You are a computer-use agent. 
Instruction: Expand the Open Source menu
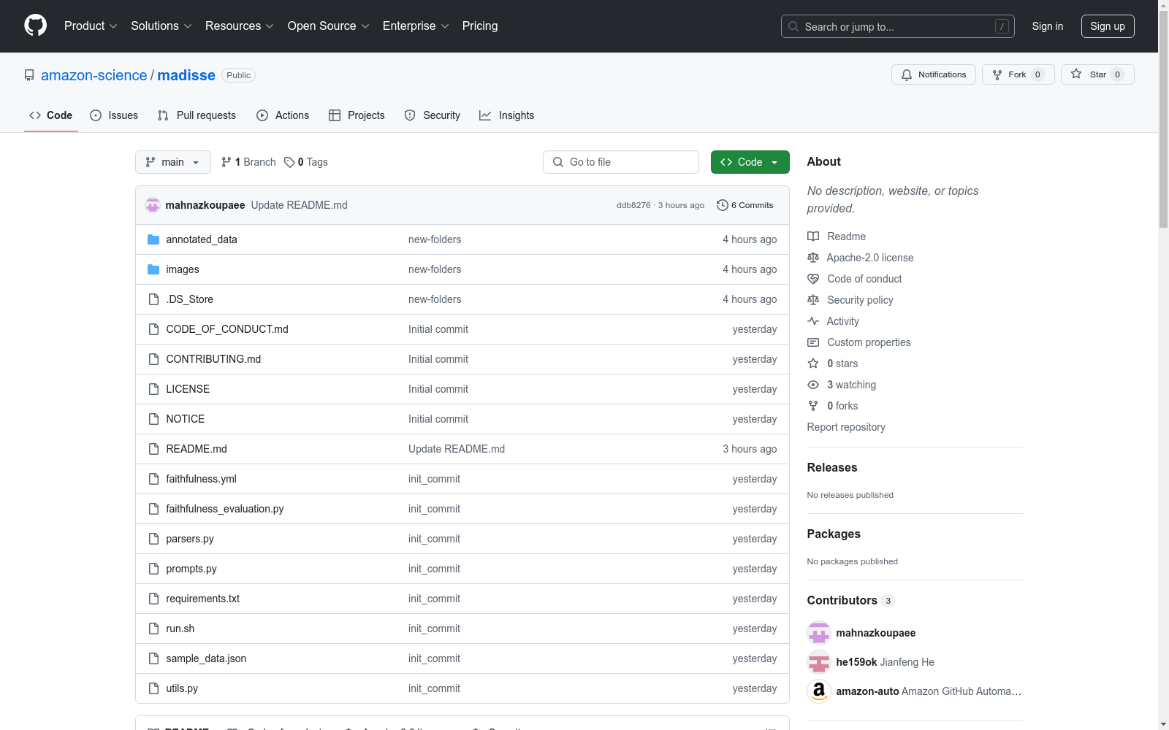[329, 26]
